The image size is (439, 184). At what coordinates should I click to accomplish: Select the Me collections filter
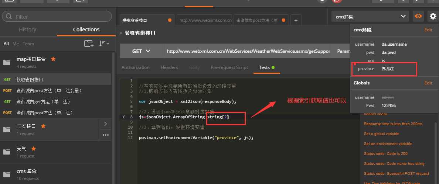16,44
